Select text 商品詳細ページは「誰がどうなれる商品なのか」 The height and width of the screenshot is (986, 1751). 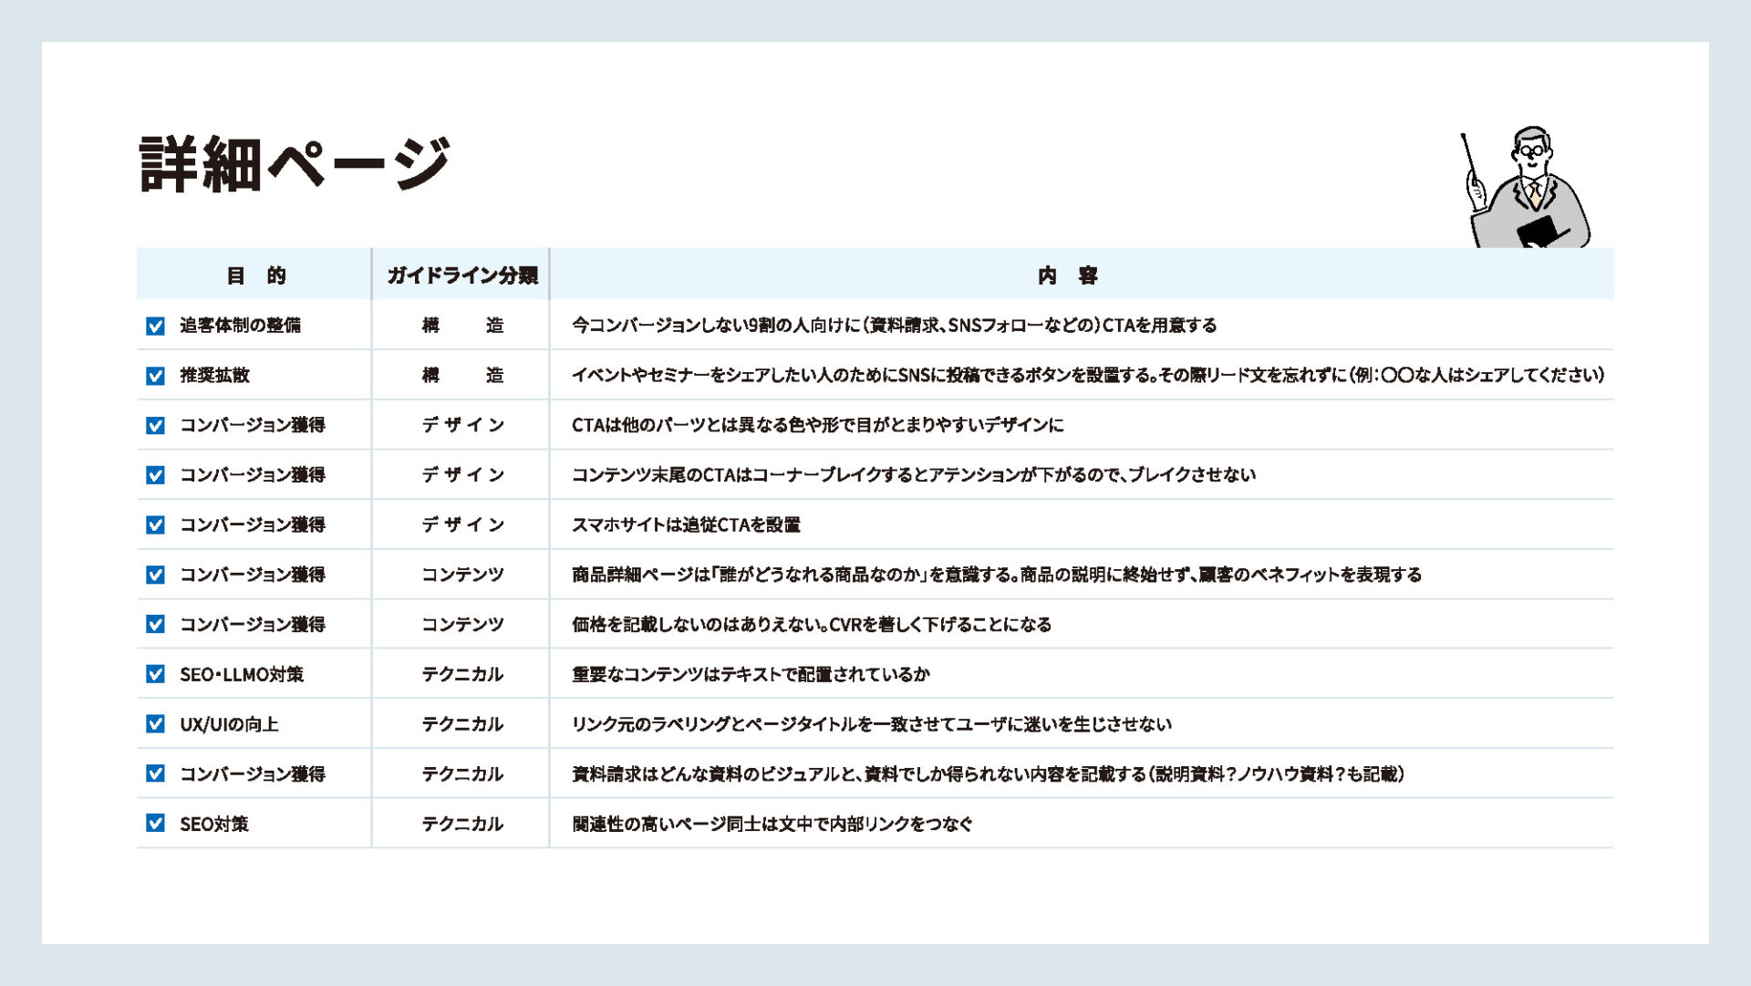tap(749, 575)
